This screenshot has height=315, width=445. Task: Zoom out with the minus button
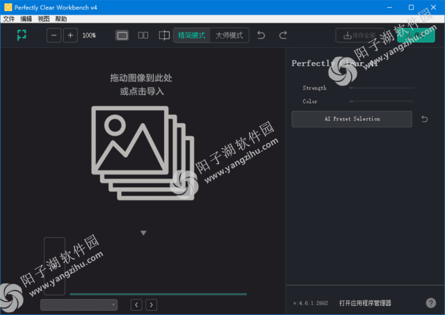click(54, 35)
